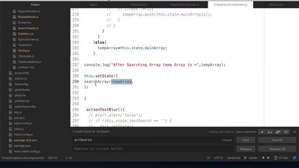Click the master branch name
The width and height of the screenshot is (299, 168).
[253, 158]
